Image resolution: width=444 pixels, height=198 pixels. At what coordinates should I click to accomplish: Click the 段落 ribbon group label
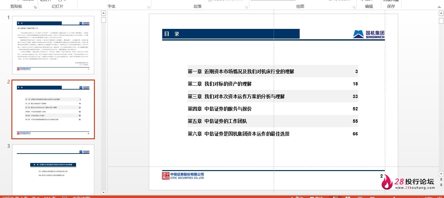(x=198, y=6)
